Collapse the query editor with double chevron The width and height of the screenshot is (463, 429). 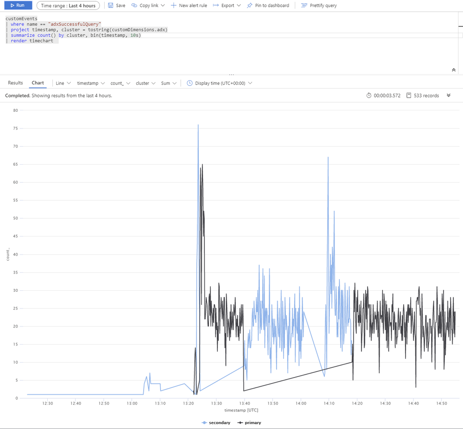(454, 70)
